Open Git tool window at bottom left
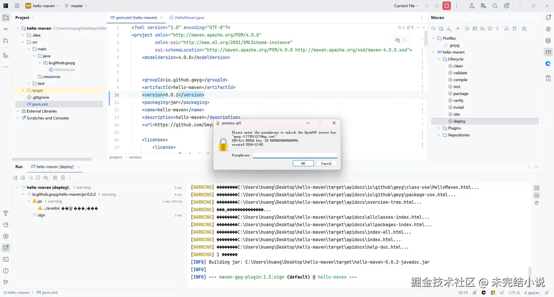The image size is (554, 297). coord(6,282)
